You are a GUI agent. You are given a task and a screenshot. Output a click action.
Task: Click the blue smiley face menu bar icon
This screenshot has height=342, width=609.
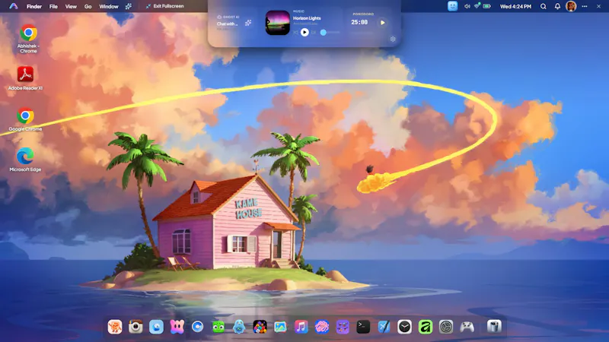pyautogui.click(x=452, y=6)
